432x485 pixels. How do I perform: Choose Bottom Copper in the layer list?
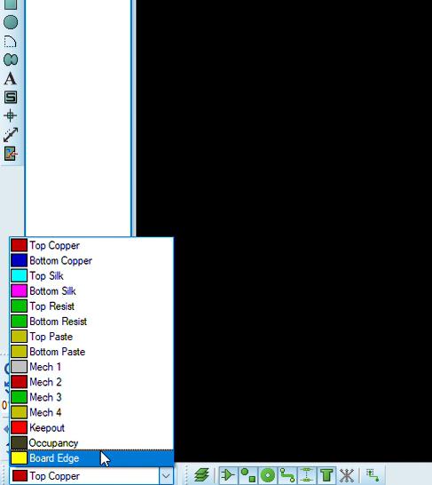point(91,260)
